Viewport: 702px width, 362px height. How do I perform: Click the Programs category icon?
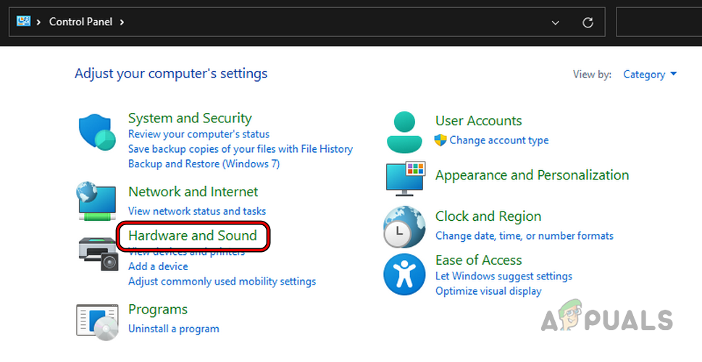pyautogui.click(x=97, y=321)
